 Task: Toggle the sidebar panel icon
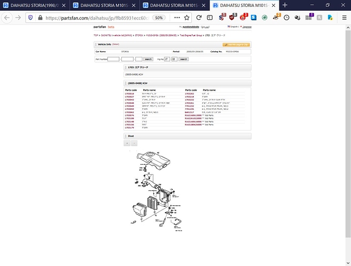(x=210, y=18)
